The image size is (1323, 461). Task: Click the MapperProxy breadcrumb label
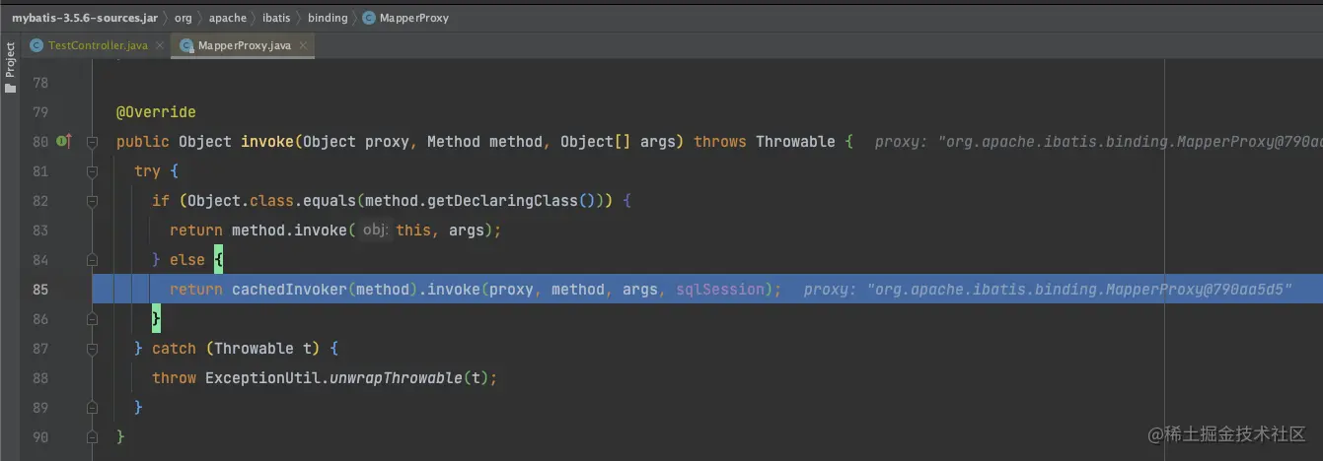(x=414, y=18)
